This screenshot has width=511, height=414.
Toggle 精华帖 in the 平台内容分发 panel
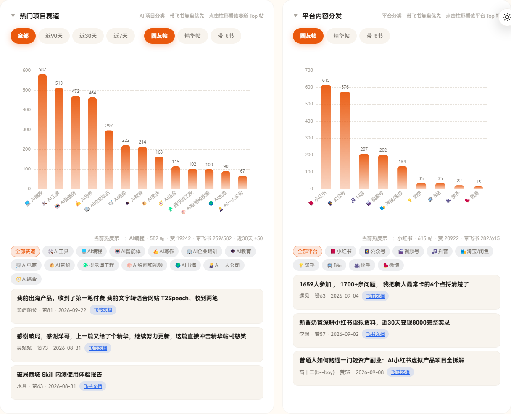341,36
